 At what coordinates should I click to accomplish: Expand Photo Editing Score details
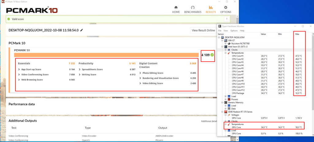click(x=141, y=73)
